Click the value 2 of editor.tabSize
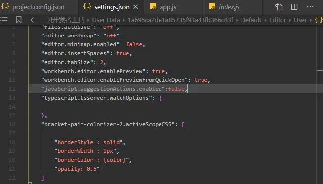The image size is (323, 184). click(102, 62)
